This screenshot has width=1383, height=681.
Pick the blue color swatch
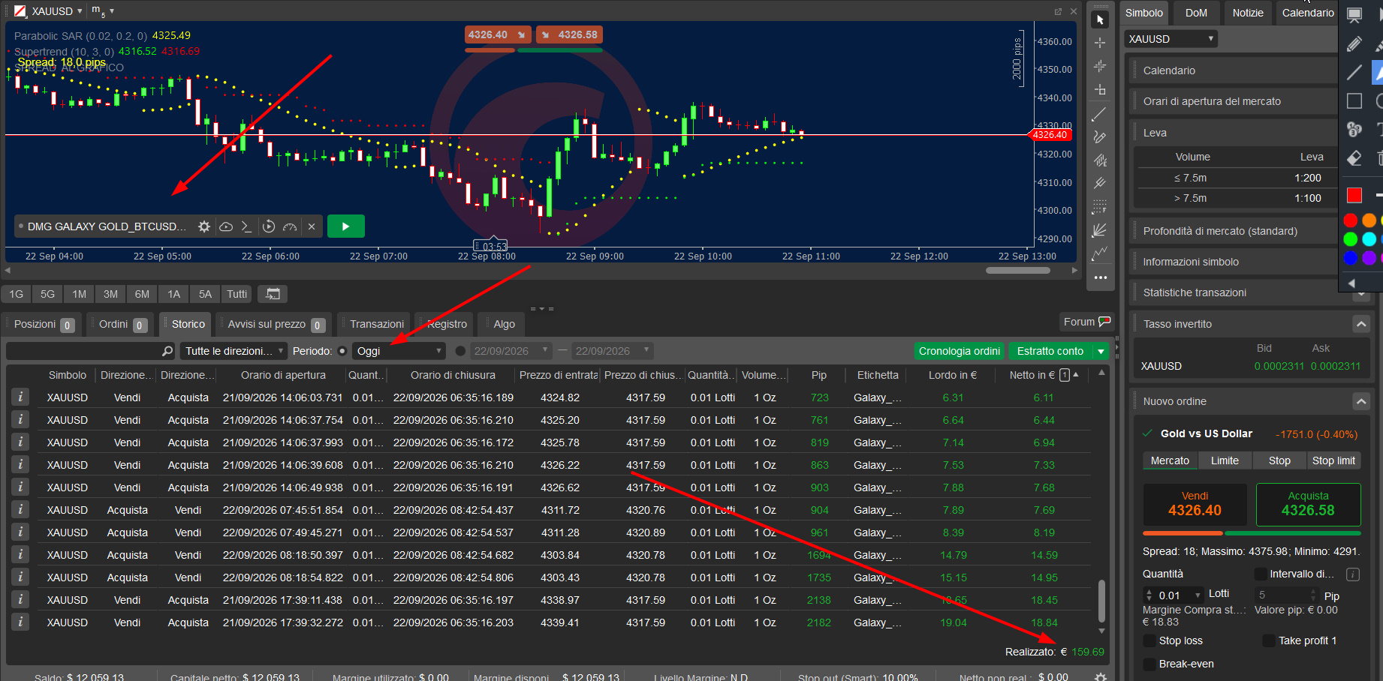pos(1350,258)
